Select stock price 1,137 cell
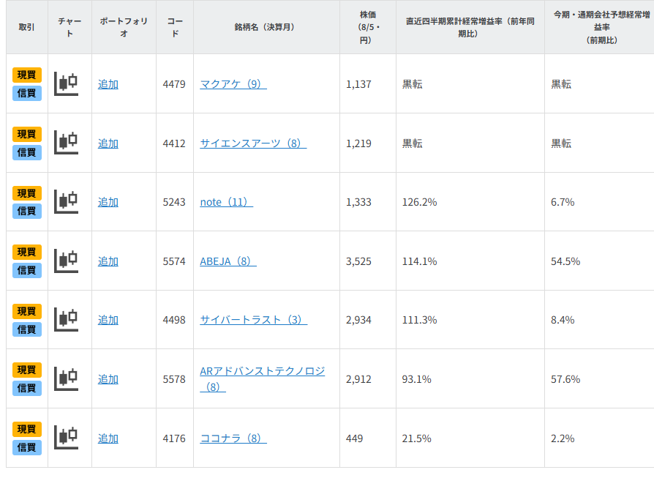The image size is (654, 478). pos(368,84)
